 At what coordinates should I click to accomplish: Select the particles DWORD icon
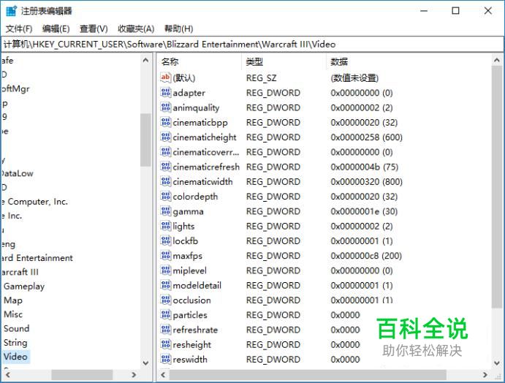pos(165,315)
